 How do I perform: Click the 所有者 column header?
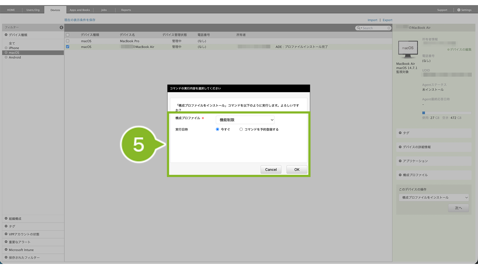[x=241, y=35]
